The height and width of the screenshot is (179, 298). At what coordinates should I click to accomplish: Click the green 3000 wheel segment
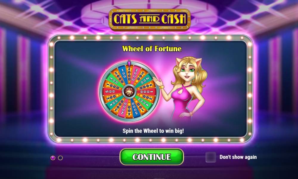[114, 80]
